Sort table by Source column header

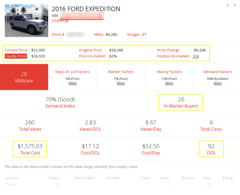click(x=12, y=178)
